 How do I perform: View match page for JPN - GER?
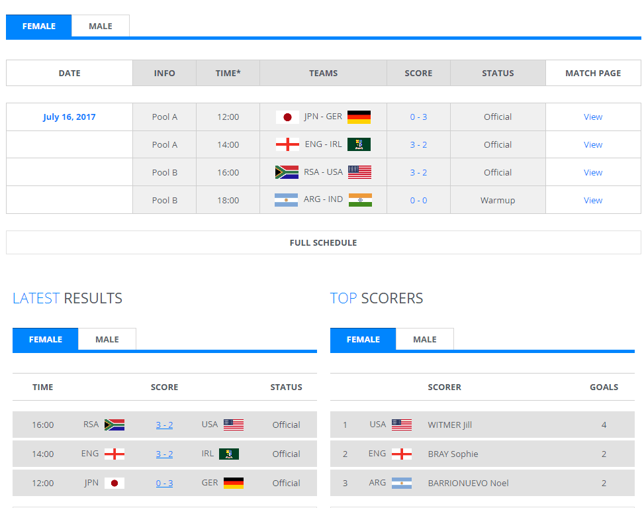(x=592, y=117)
